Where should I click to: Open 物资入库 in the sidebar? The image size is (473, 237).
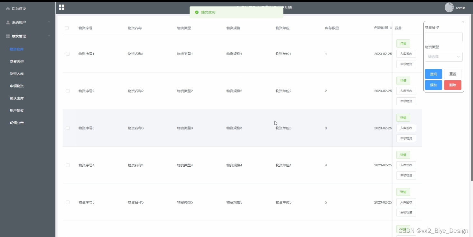pyautogui.click(x=17, y=74)
